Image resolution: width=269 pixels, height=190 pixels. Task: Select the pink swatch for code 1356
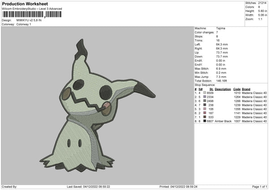coord(205,109)
